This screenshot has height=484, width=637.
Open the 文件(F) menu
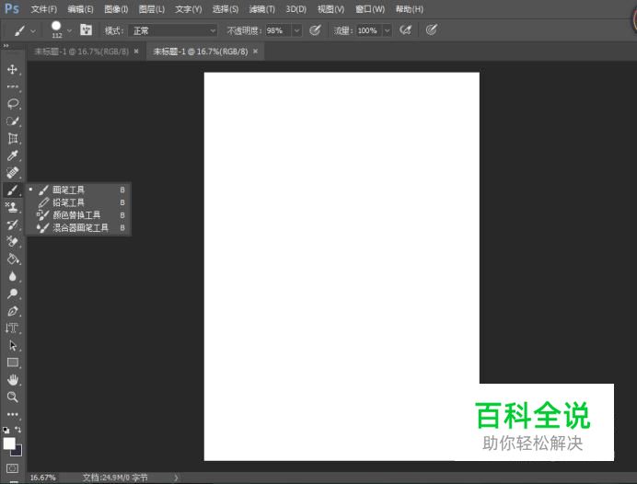point(44,9)
